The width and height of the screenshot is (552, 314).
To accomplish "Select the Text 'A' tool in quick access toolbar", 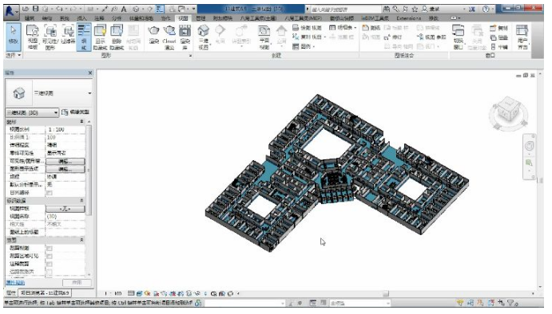I will pyautogui.click(x=124, y=9).
